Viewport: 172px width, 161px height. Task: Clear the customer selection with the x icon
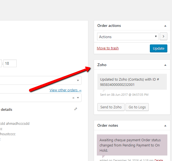[73, 98]
